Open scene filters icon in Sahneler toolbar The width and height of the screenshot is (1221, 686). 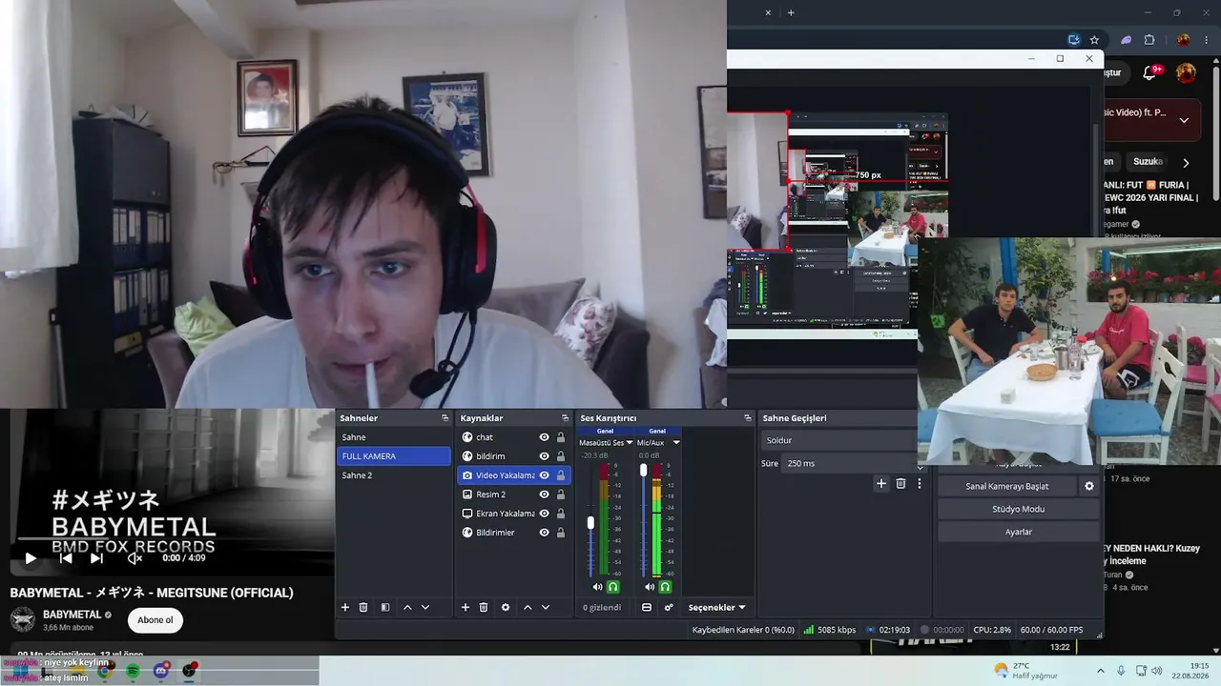(x=385, y=607)
